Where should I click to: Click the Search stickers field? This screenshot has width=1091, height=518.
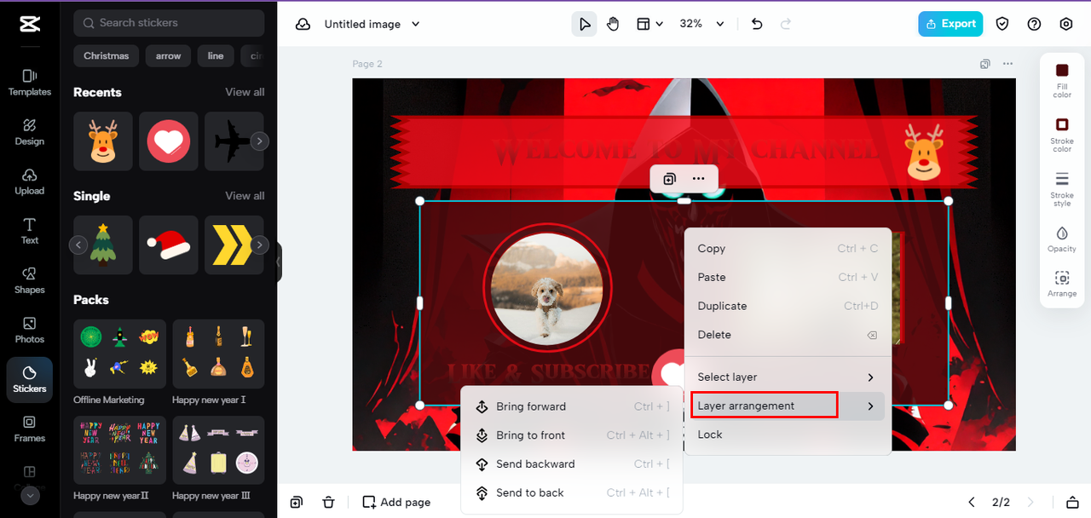click(169, 23)
